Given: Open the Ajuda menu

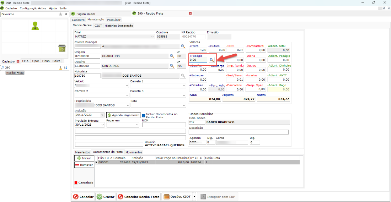Looking at the screenshot, I should tap(53, 8).
